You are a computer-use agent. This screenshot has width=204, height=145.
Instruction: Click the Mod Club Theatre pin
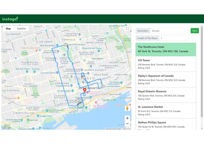27,71
